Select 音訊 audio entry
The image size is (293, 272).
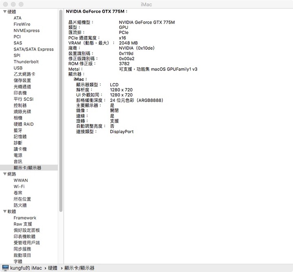pos(18,162)
